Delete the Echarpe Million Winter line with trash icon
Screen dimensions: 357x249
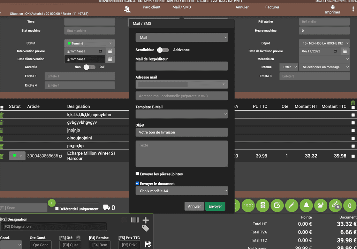(x=2, y=156)
